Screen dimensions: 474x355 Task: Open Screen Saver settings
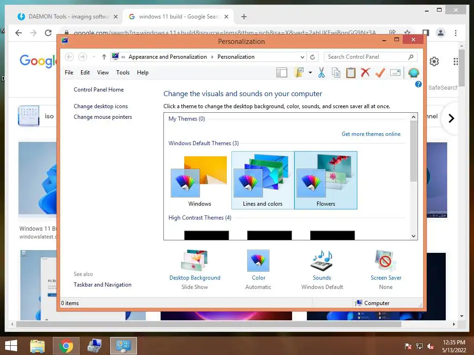[386, 269]
